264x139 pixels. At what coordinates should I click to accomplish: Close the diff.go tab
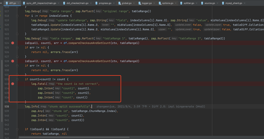[x=18, y=3]
